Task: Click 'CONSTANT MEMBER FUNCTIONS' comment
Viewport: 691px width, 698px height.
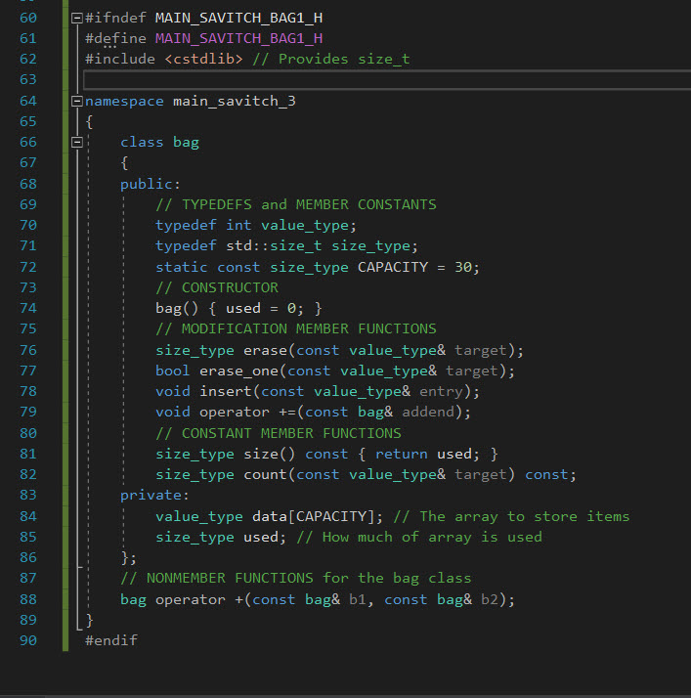Action: 279,433
